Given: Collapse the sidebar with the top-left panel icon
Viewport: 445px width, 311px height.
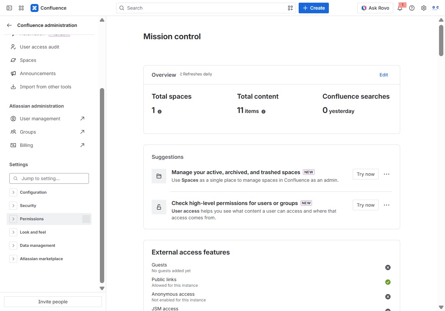Looking at the screenshot, I should (x=9, y=8).
